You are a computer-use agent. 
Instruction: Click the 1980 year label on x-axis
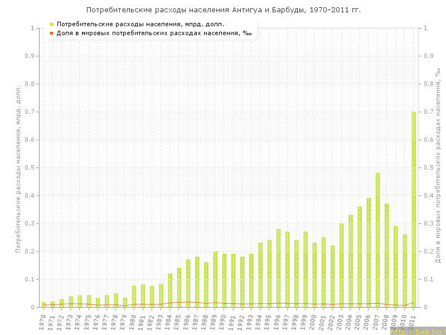pos(132,321)
